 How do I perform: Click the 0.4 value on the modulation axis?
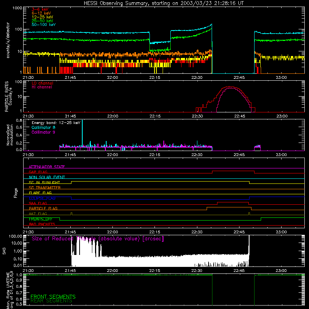pyautogui.click(x=19, y=135)
